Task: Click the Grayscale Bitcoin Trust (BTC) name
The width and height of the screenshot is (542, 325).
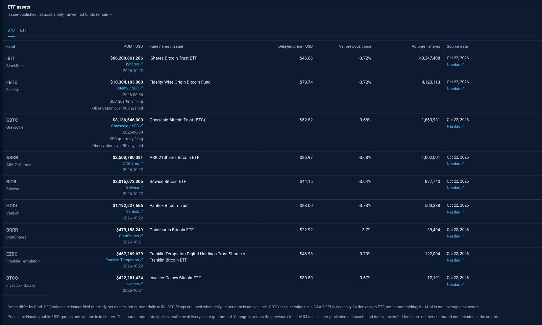Action: 177,120
